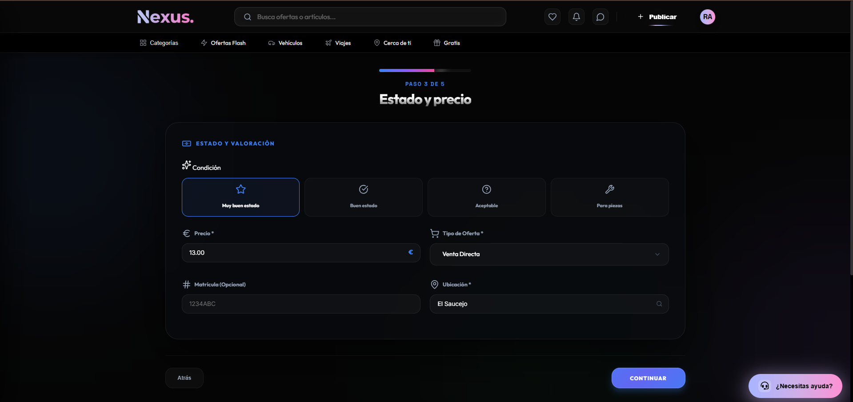Click the chevron arrow of Tipo de Oferta

(657, 254)
